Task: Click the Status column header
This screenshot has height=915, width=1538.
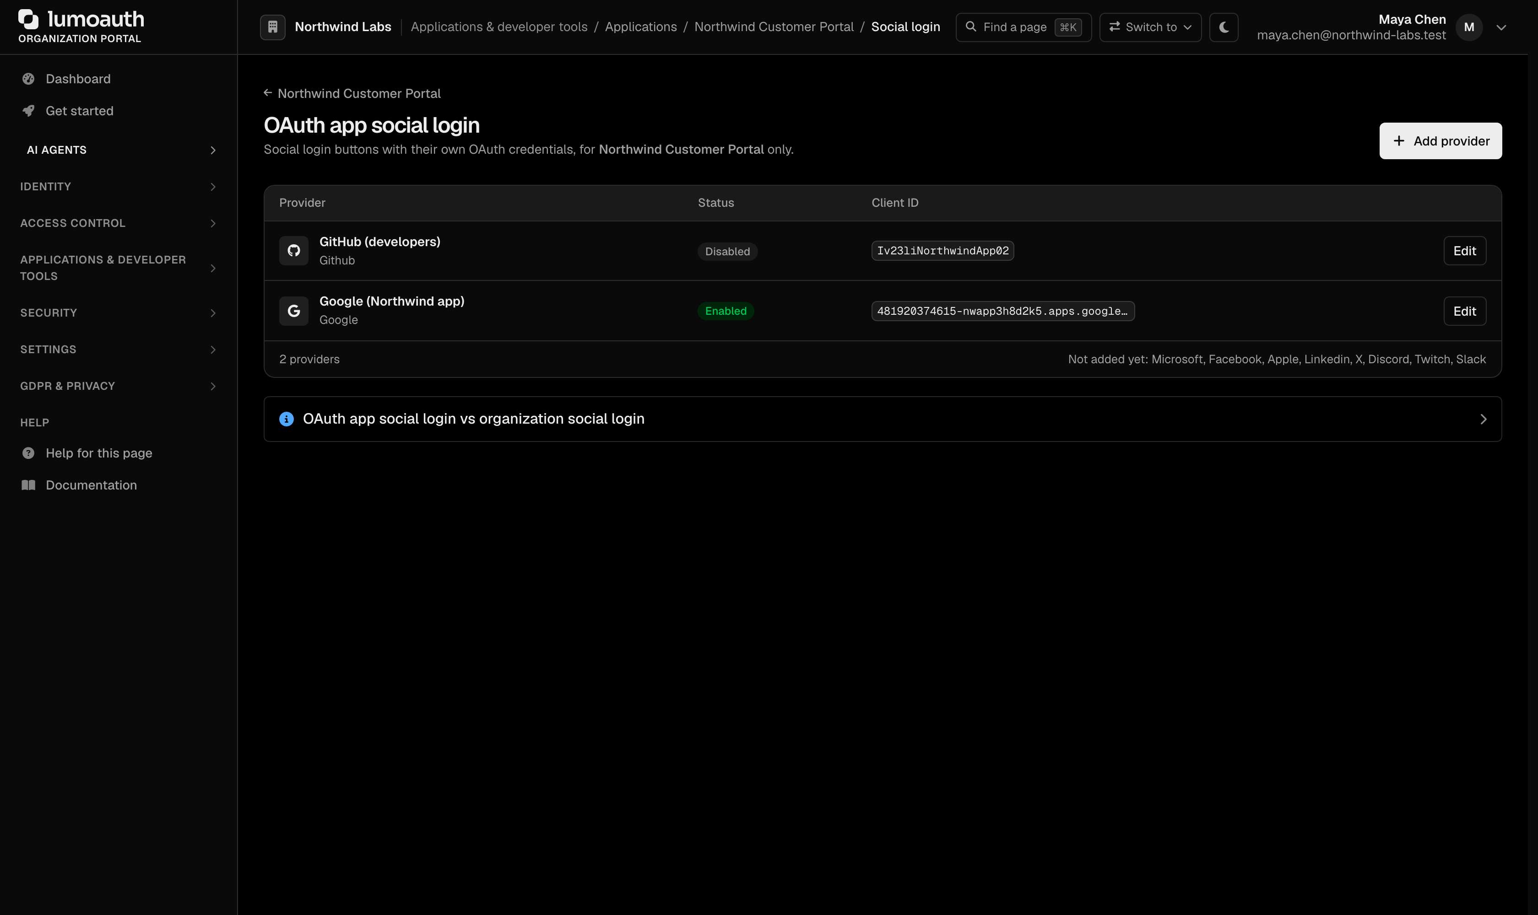Action: click(x=715, y=203)
